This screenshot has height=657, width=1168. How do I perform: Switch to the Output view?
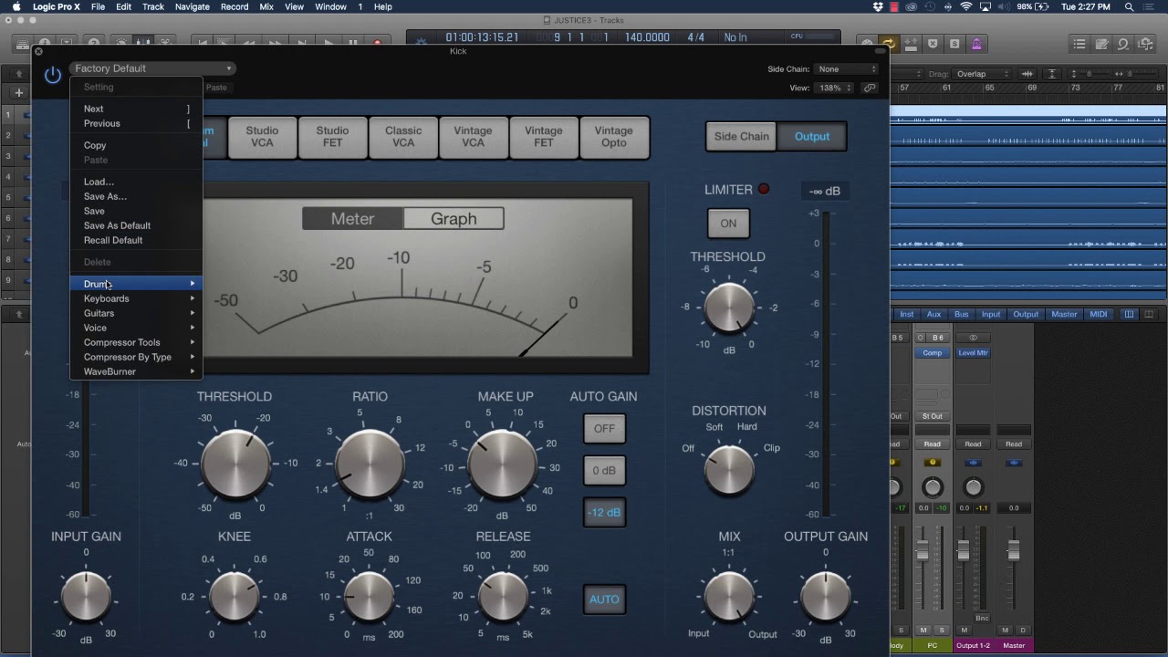(x=812, y=137)
